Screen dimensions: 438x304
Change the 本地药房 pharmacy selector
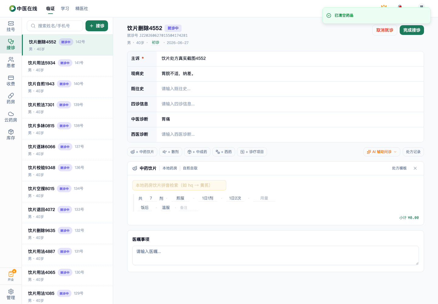tap(170, 168)
